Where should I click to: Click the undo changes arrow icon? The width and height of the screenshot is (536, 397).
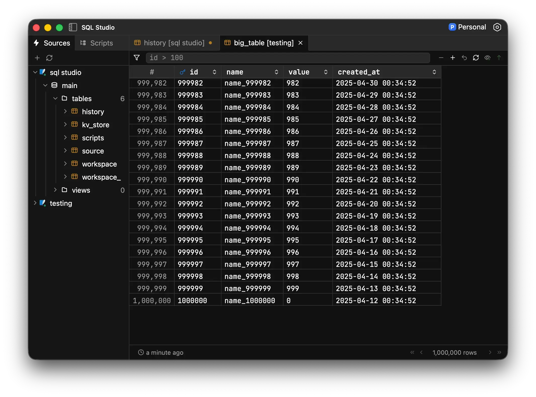(x=464, y=58)
